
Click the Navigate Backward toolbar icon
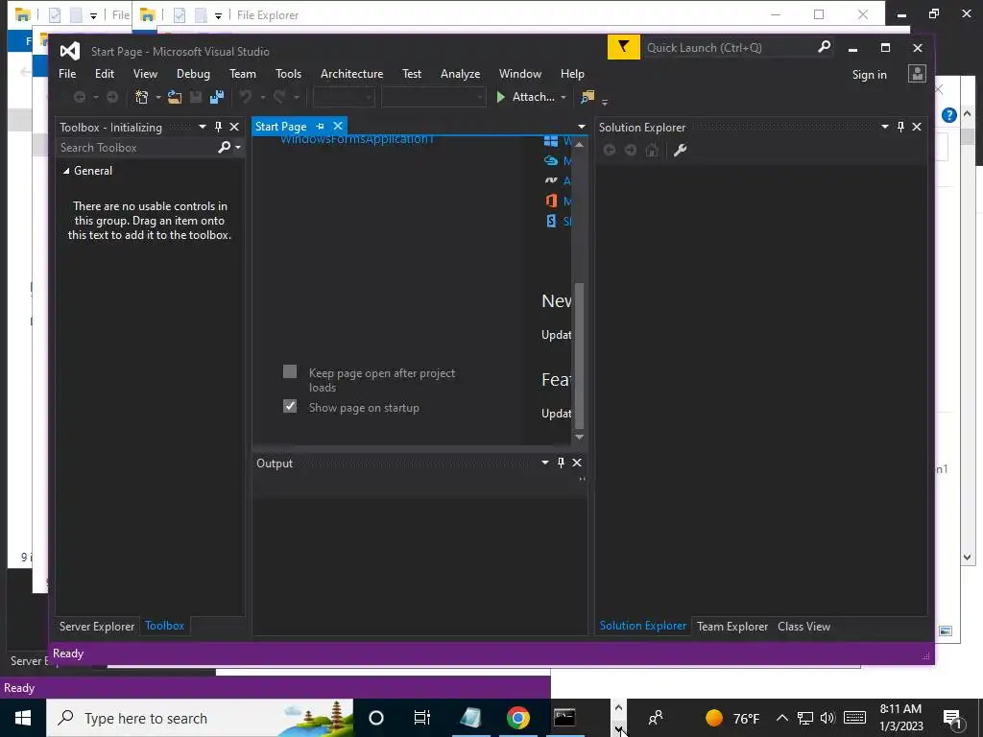[80, 97]
